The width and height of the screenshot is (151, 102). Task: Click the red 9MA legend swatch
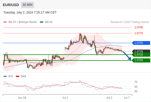17,76
